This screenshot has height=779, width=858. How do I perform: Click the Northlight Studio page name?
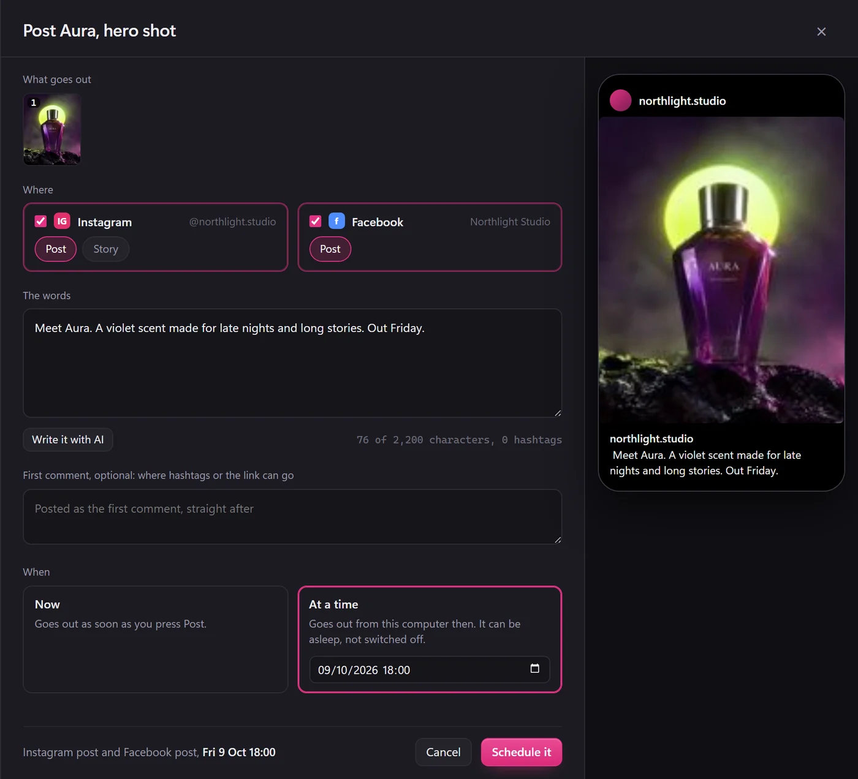coord(510,222)
